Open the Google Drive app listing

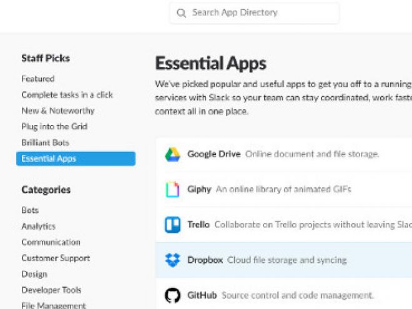click(284, 154)
